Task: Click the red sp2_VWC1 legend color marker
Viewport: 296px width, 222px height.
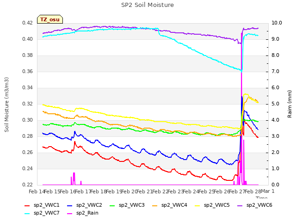Action: coord(27,206)
